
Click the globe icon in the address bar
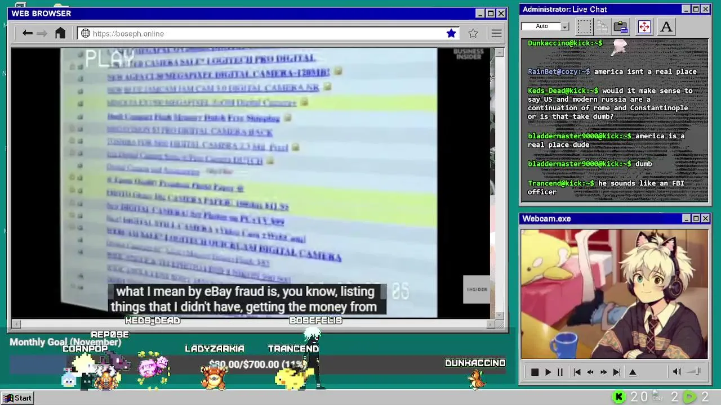(86, 33)
